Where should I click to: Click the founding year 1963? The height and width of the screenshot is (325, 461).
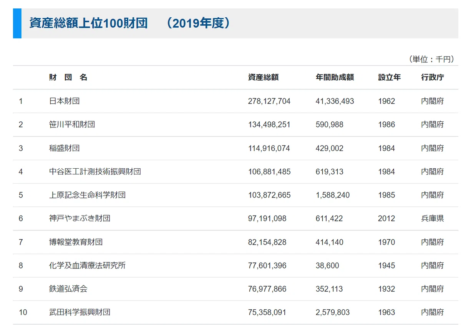click(x=386, y=312)
